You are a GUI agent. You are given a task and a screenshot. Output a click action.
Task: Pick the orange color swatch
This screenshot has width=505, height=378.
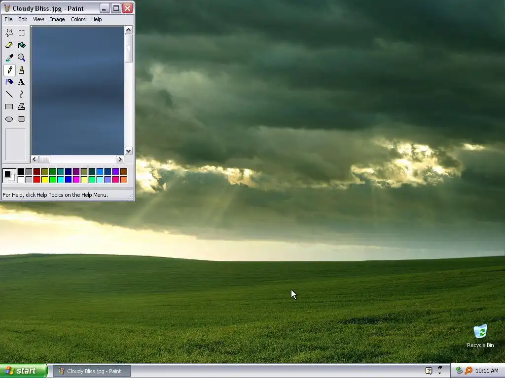(124, 179)
